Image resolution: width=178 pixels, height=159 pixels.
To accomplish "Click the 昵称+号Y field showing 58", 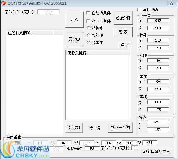I will pyautogui.click(x=92, y=149).
